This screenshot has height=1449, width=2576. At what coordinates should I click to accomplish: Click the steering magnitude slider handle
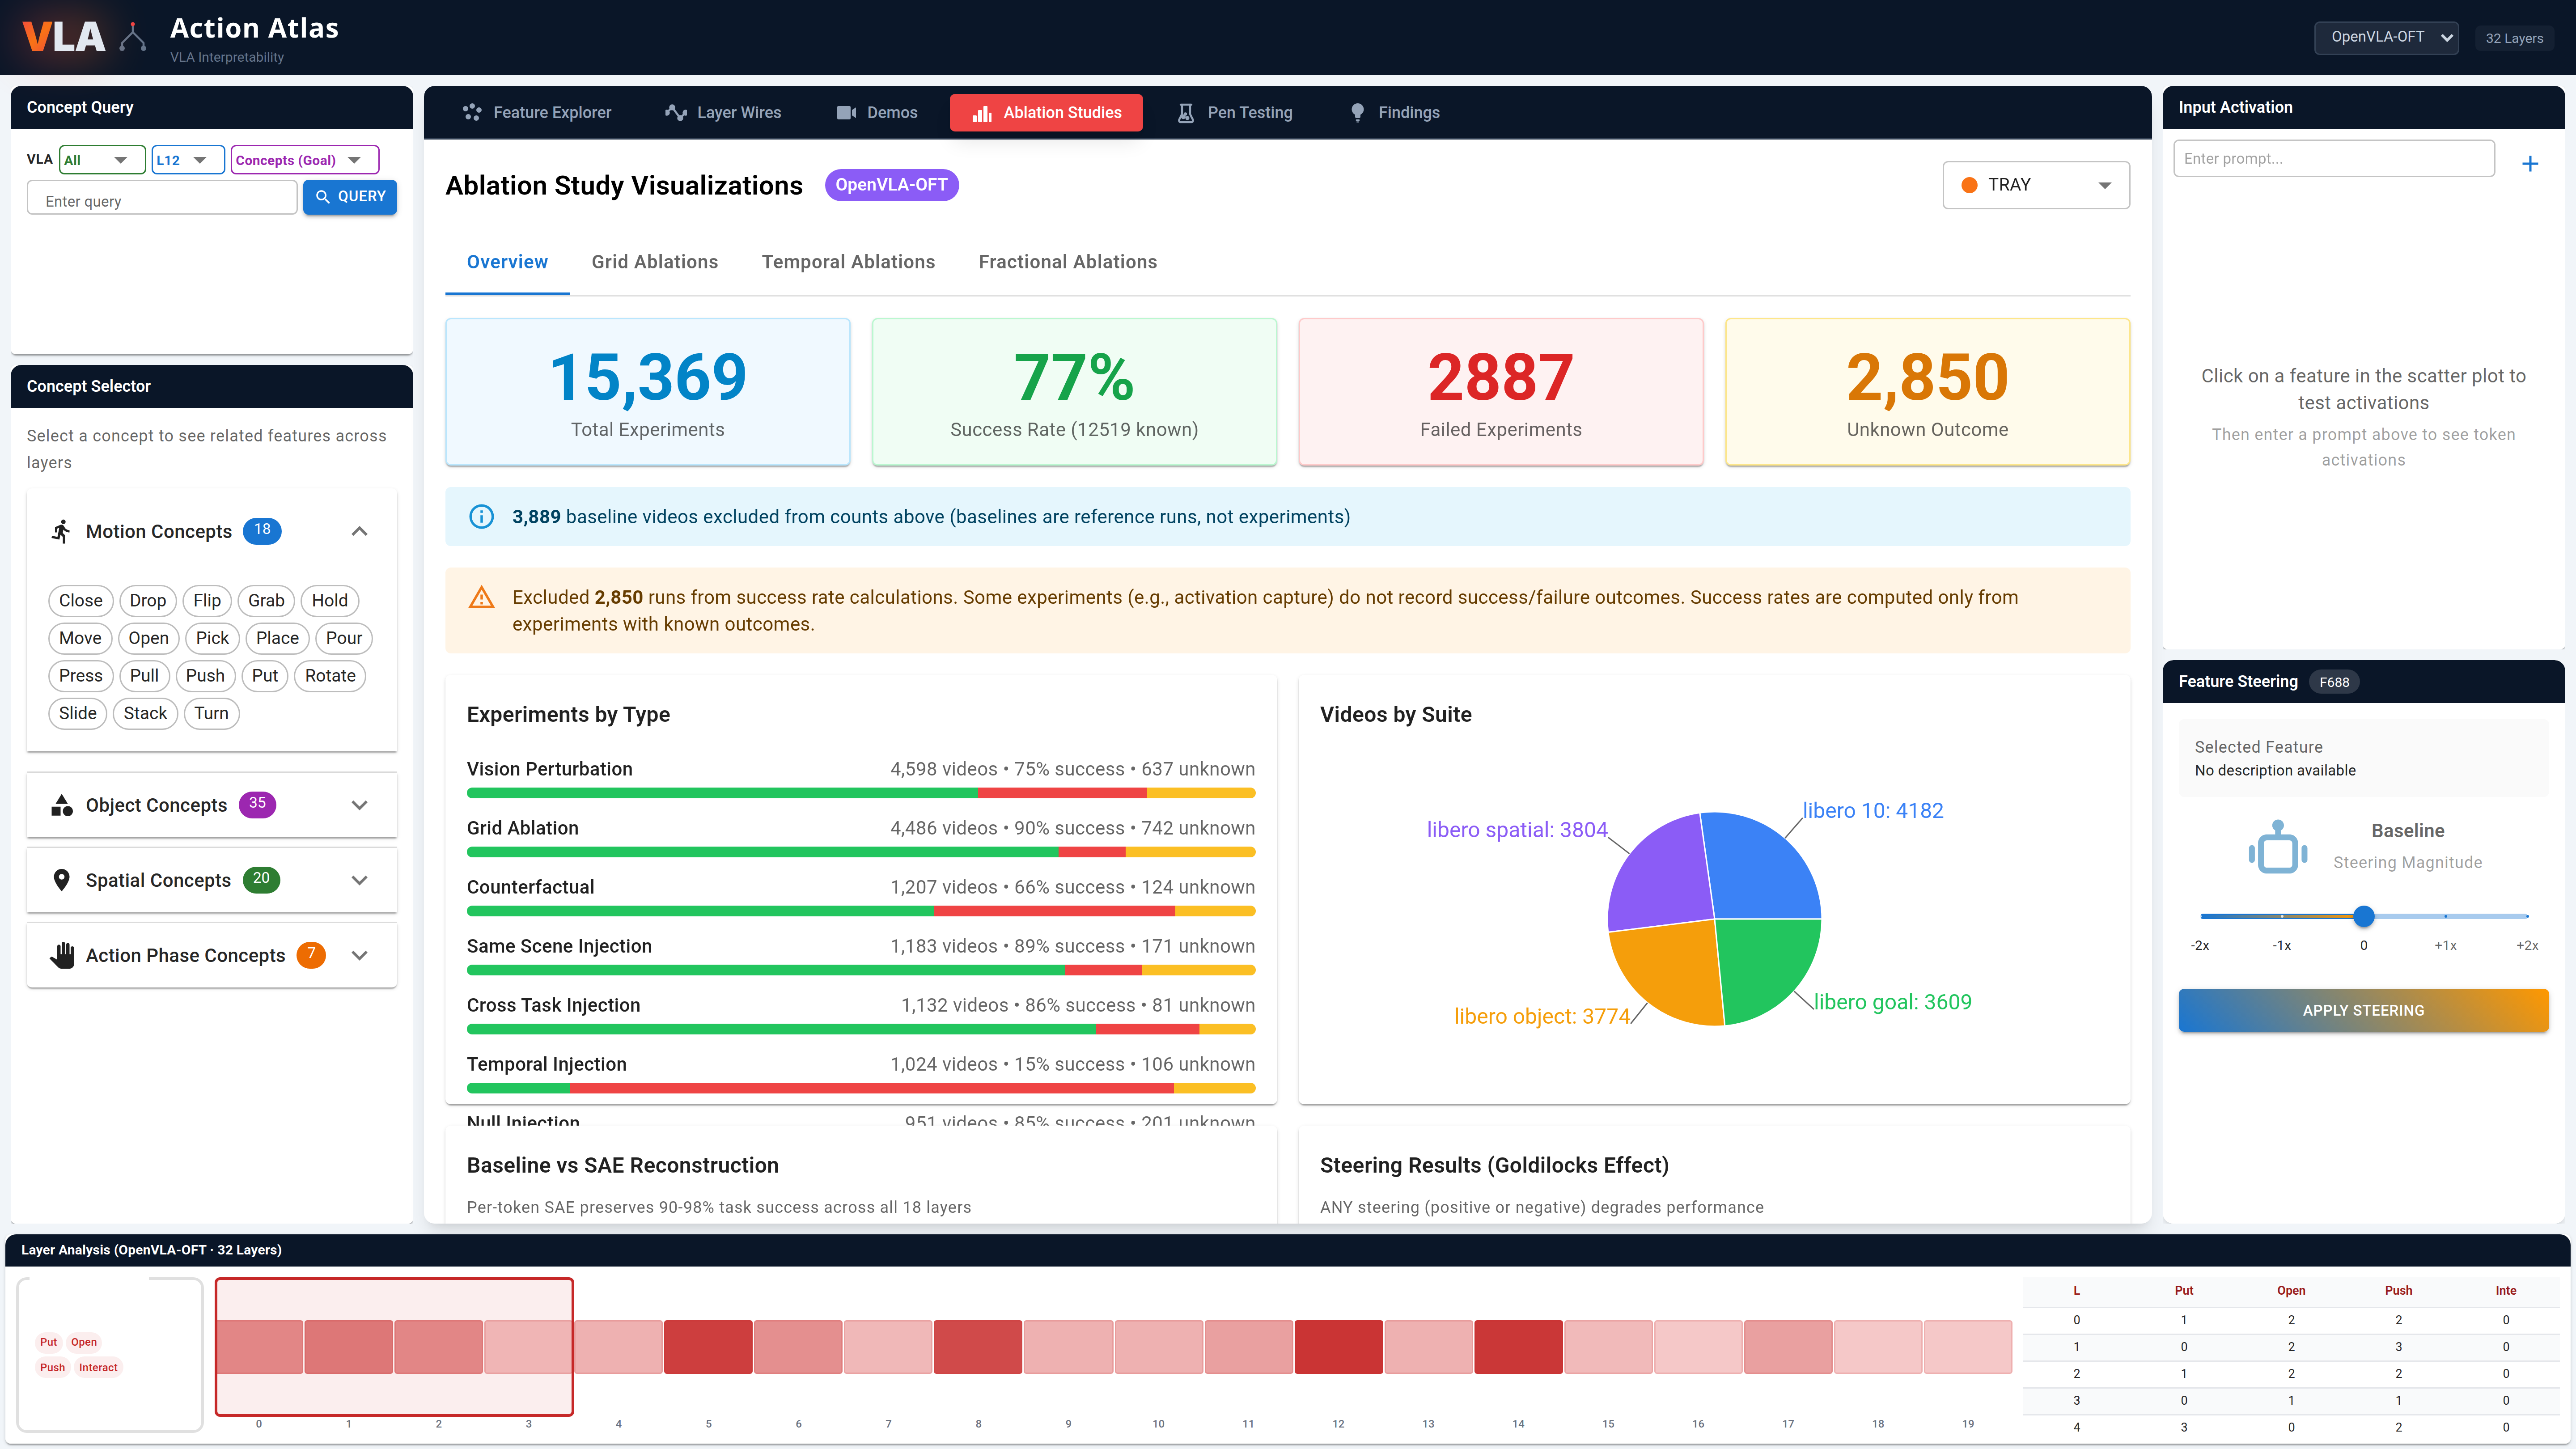click(x=2363, y=916)
